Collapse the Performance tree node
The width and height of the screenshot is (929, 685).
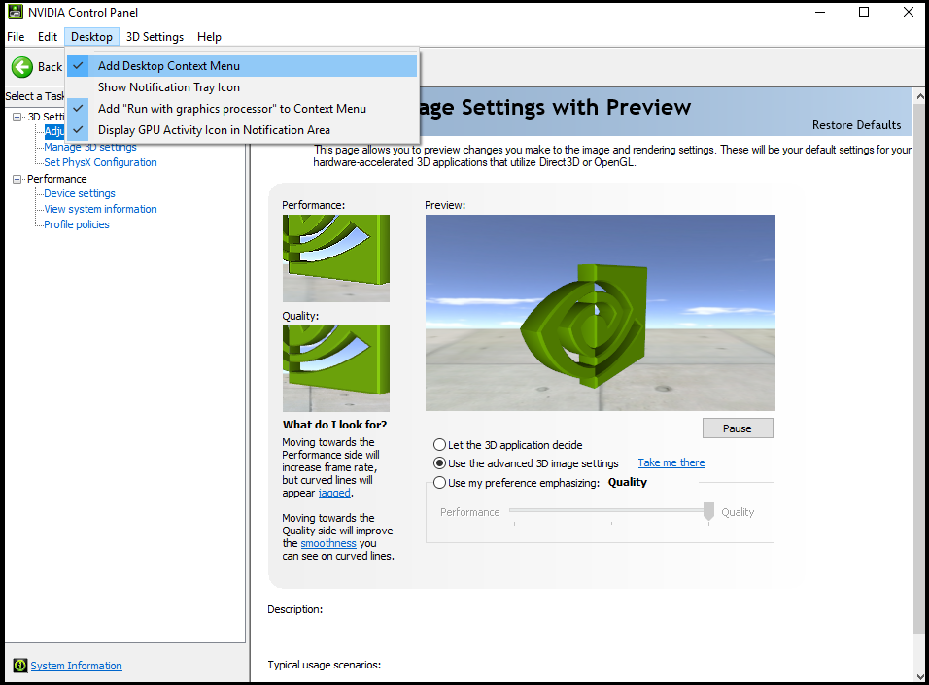pos(17,179)
